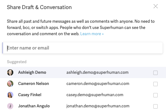The image size is (166, 112).
Task: Pick the Casey Finkel suggested name
Action: (x=30, y=95)
